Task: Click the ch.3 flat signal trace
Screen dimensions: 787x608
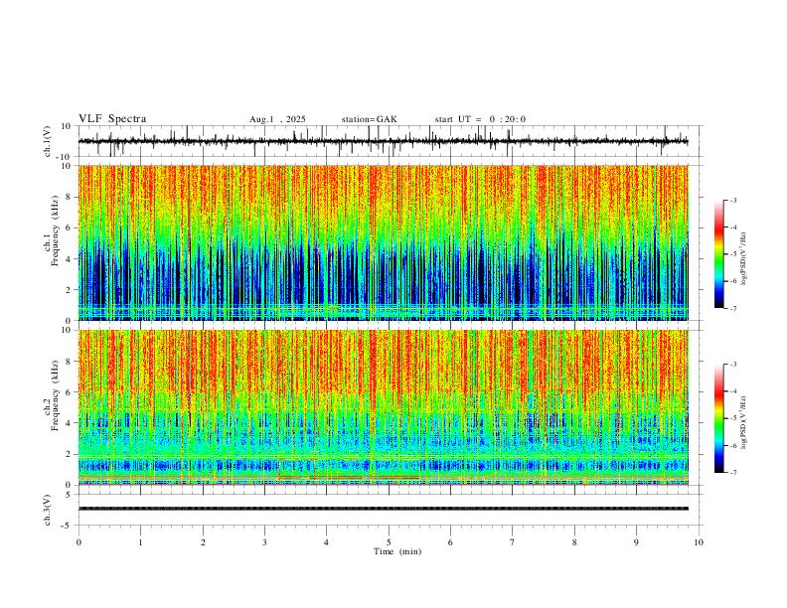Action: [x=383, y=509]
